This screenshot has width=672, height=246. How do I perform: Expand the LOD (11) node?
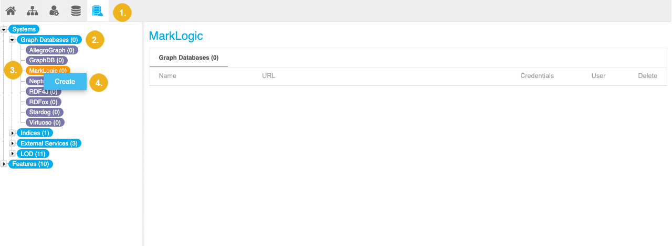[x=12, y=154]
